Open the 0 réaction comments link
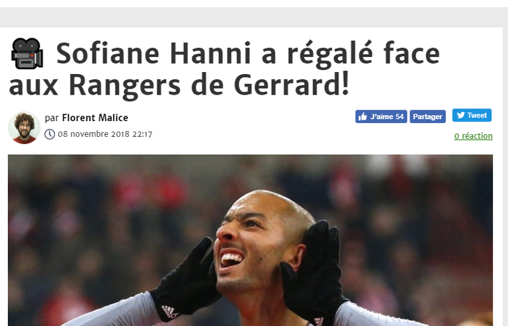508x326 pixels. 474,136
